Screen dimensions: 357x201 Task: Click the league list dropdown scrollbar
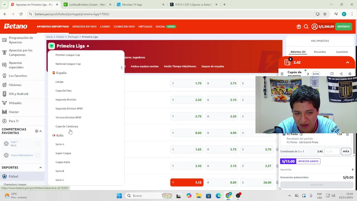coord(122,68)
